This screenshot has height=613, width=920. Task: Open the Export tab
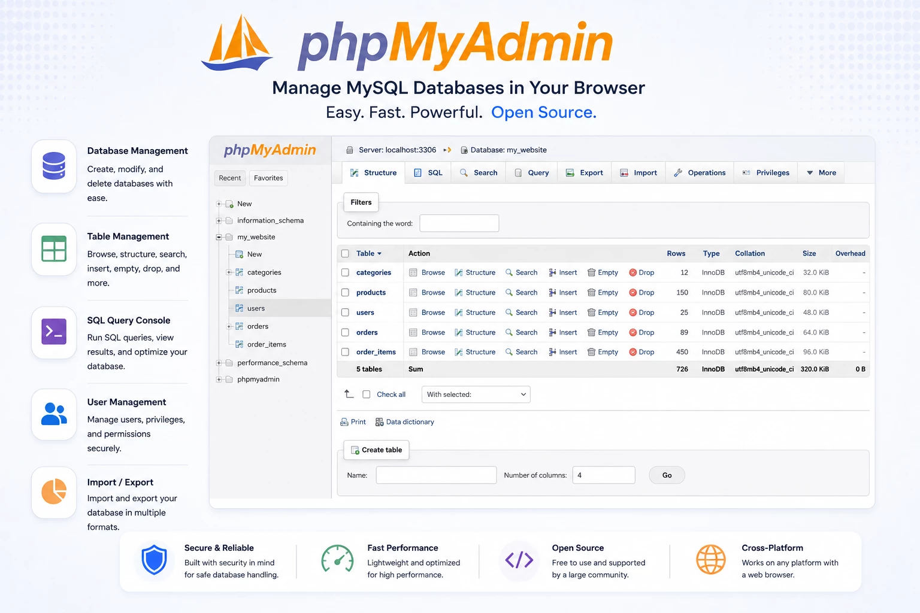[584, 172]
